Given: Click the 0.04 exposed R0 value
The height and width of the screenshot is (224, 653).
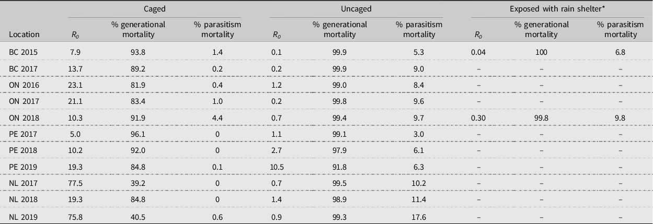Looking at the screenshot, I should [478, 53].
